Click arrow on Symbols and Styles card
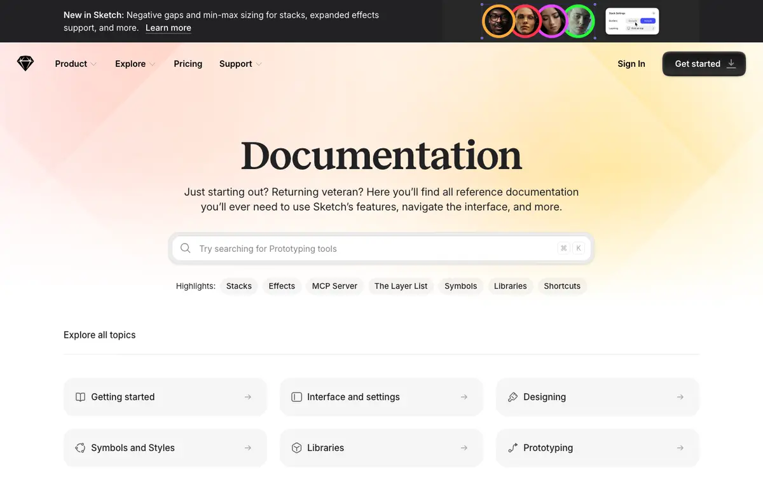Image resolution: width=763 pixels, height=477 pixels. [248, 448]
